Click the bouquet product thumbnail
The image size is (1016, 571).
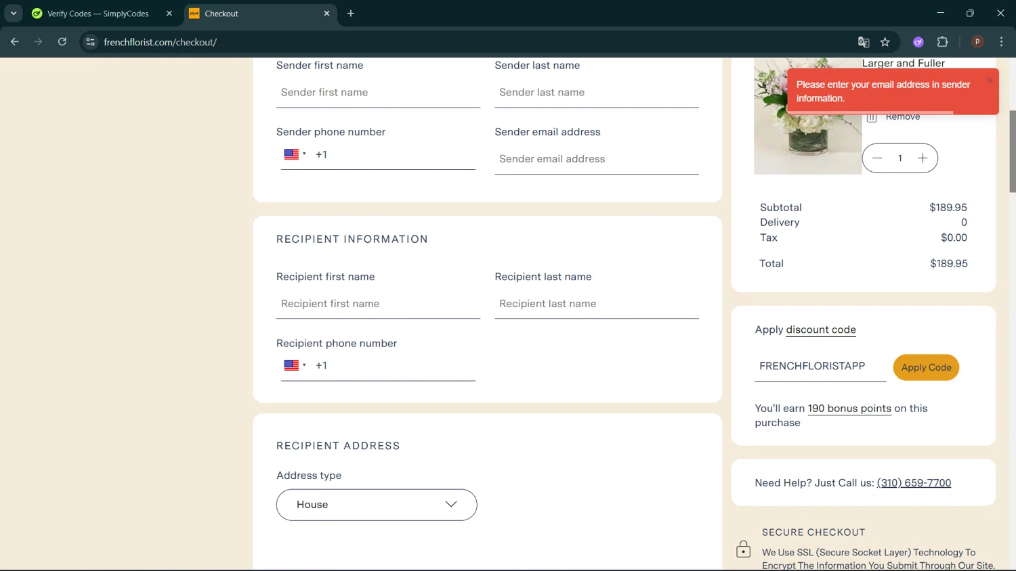(x=807, y=116)
